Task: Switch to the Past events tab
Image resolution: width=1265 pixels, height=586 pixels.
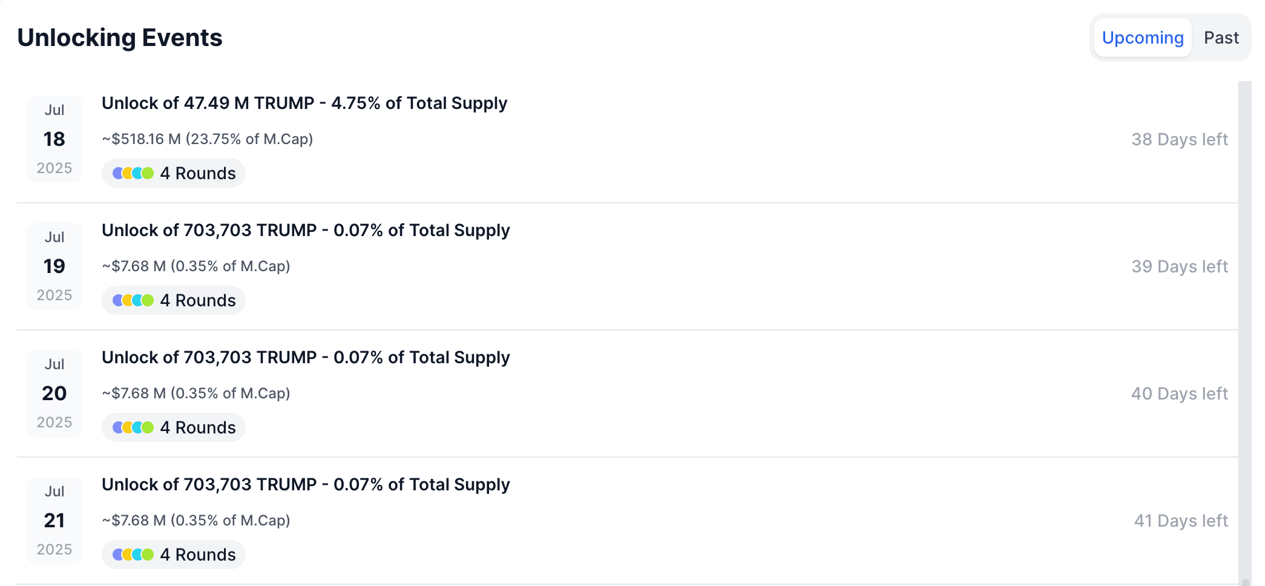Action: coord(1221,38)
